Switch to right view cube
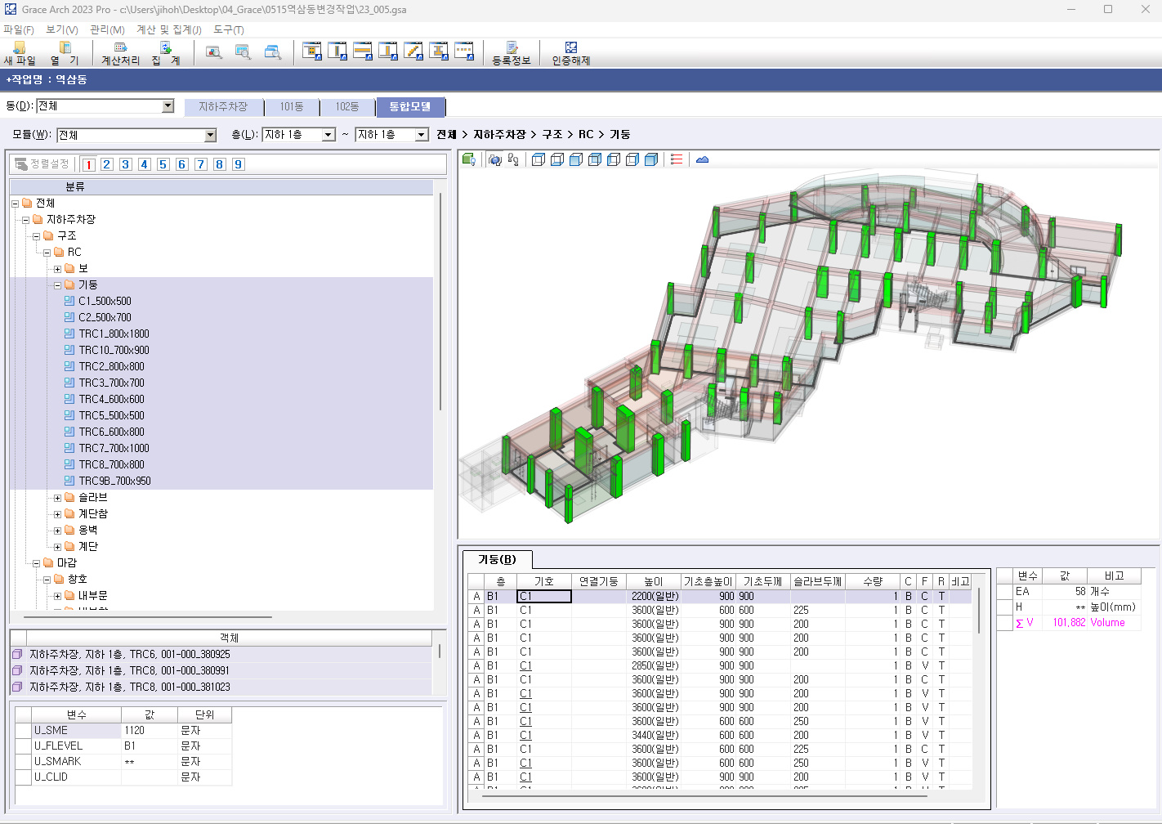Image resolution: width=1162 pixels, height=824 pixels. pos(632,159)
